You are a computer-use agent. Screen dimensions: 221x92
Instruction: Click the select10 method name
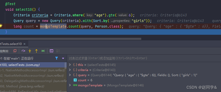point(24,10)
